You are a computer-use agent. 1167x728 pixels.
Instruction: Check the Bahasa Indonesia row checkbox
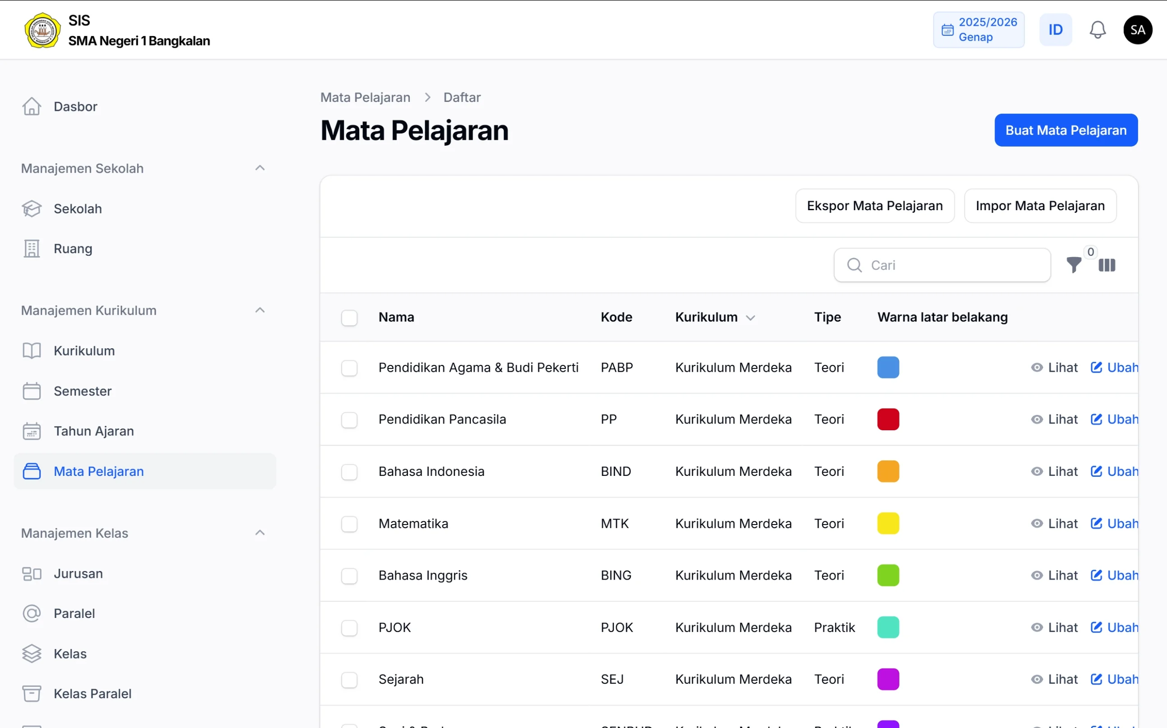pyautogui.click(x=349, y=472)
